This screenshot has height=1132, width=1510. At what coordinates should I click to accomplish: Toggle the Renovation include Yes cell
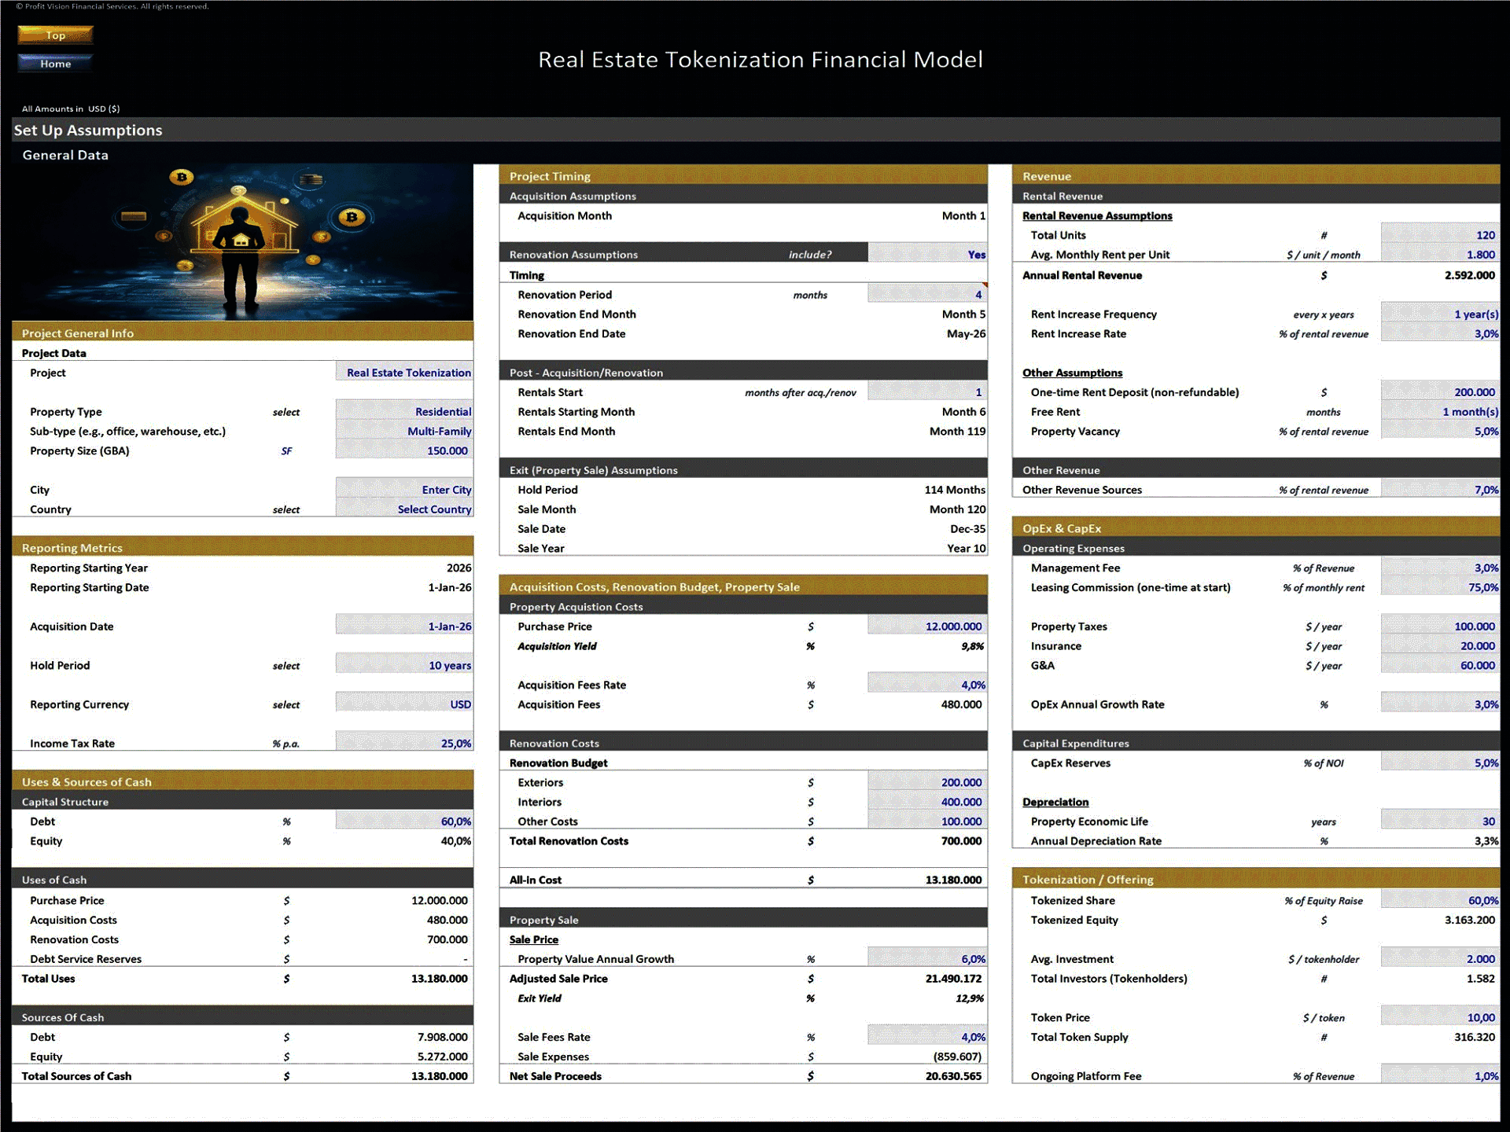[927, 254]
